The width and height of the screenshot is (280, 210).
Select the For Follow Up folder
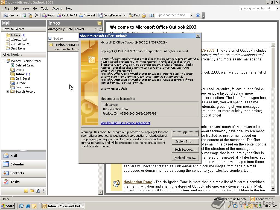point(17,44)
